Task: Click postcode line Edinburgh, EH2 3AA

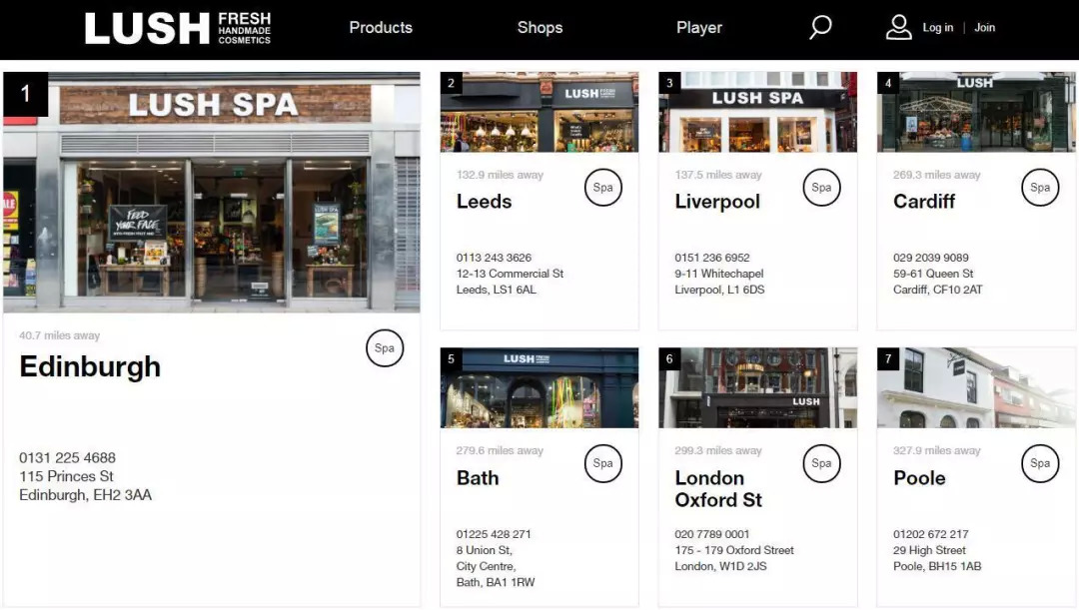Action: [85, 495]
